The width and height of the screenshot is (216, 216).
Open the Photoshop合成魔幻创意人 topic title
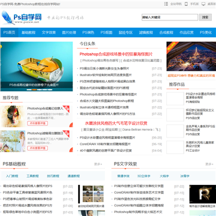click(45, 109)
